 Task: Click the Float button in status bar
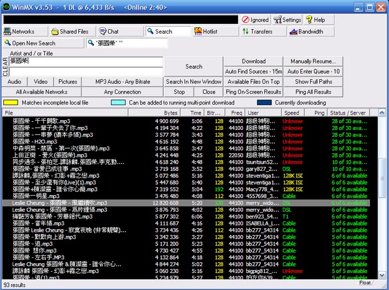point(365,283)
